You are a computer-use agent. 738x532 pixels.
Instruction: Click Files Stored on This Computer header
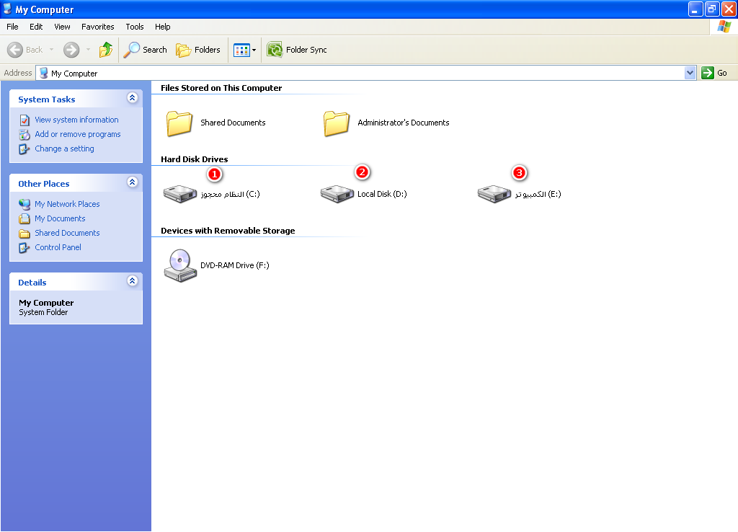[221, 88]
